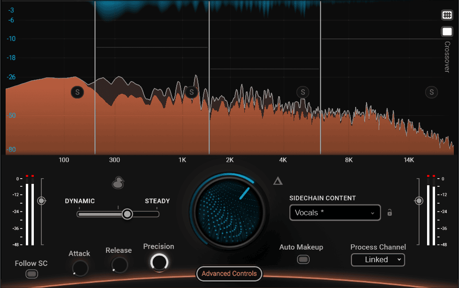This screenshot has height=288, width=459.
Task: Solo the third band near 4K
Action: point(303,92)
